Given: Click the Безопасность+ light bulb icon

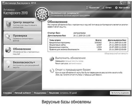Looking at the screenshot, I should click(8, 64).
